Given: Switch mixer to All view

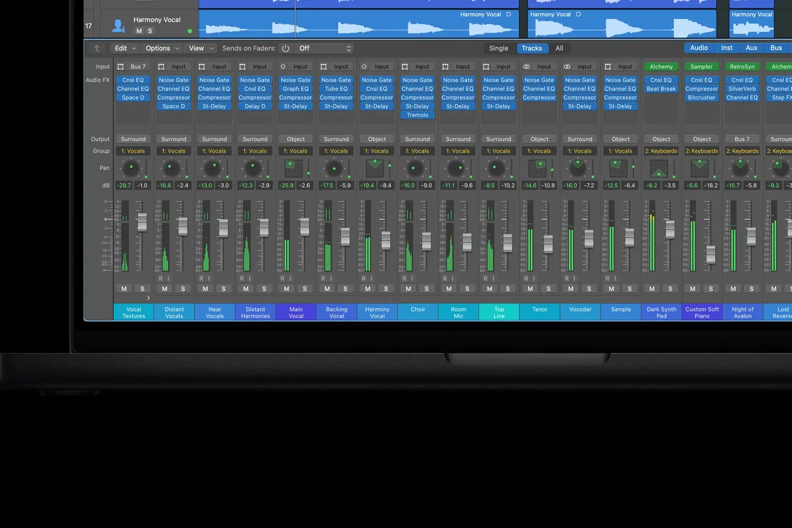Looking at the screenshot, I should pyautogui.click(x=559, y=48).
